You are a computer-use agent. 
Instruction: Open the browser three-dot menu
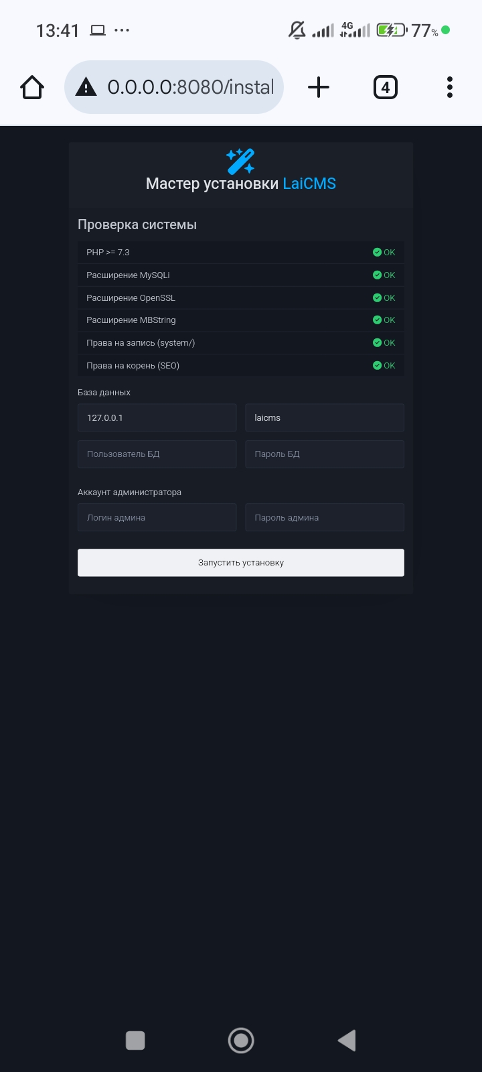click(449, 87)
